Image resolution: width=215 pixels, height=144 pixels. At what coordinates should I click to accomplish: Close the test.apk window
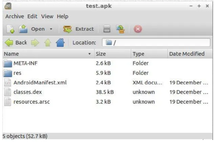[207, 6]
